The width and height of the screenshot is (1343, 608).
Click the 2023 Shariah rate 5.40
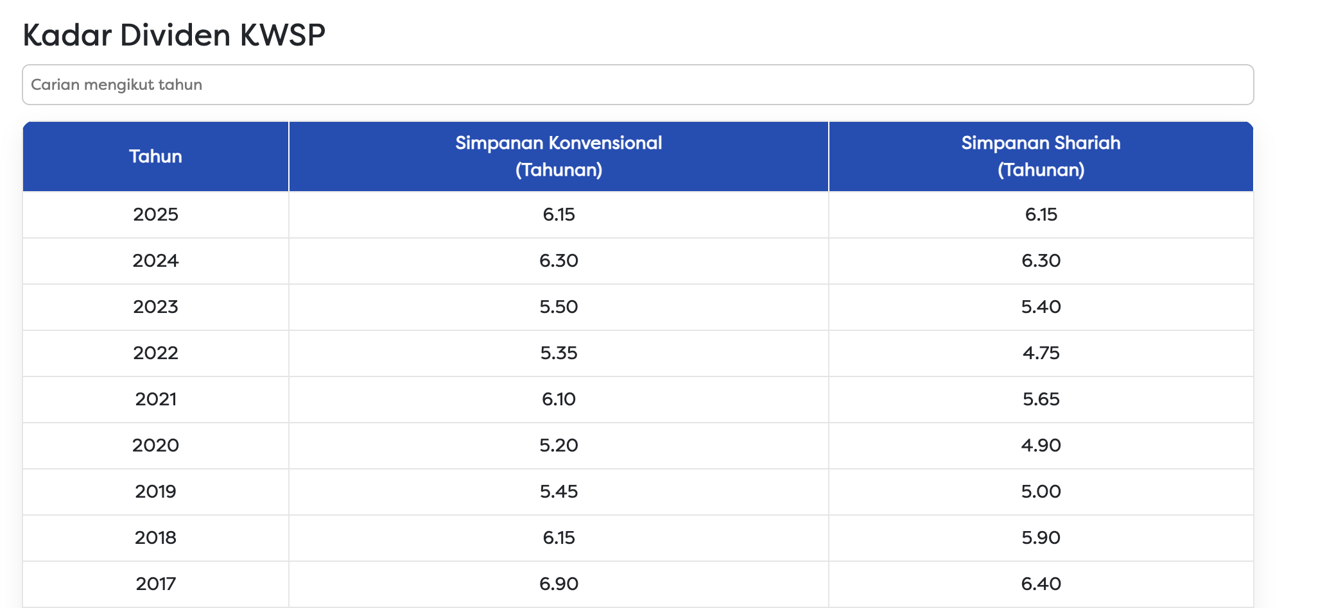[x=1041, y=307]
